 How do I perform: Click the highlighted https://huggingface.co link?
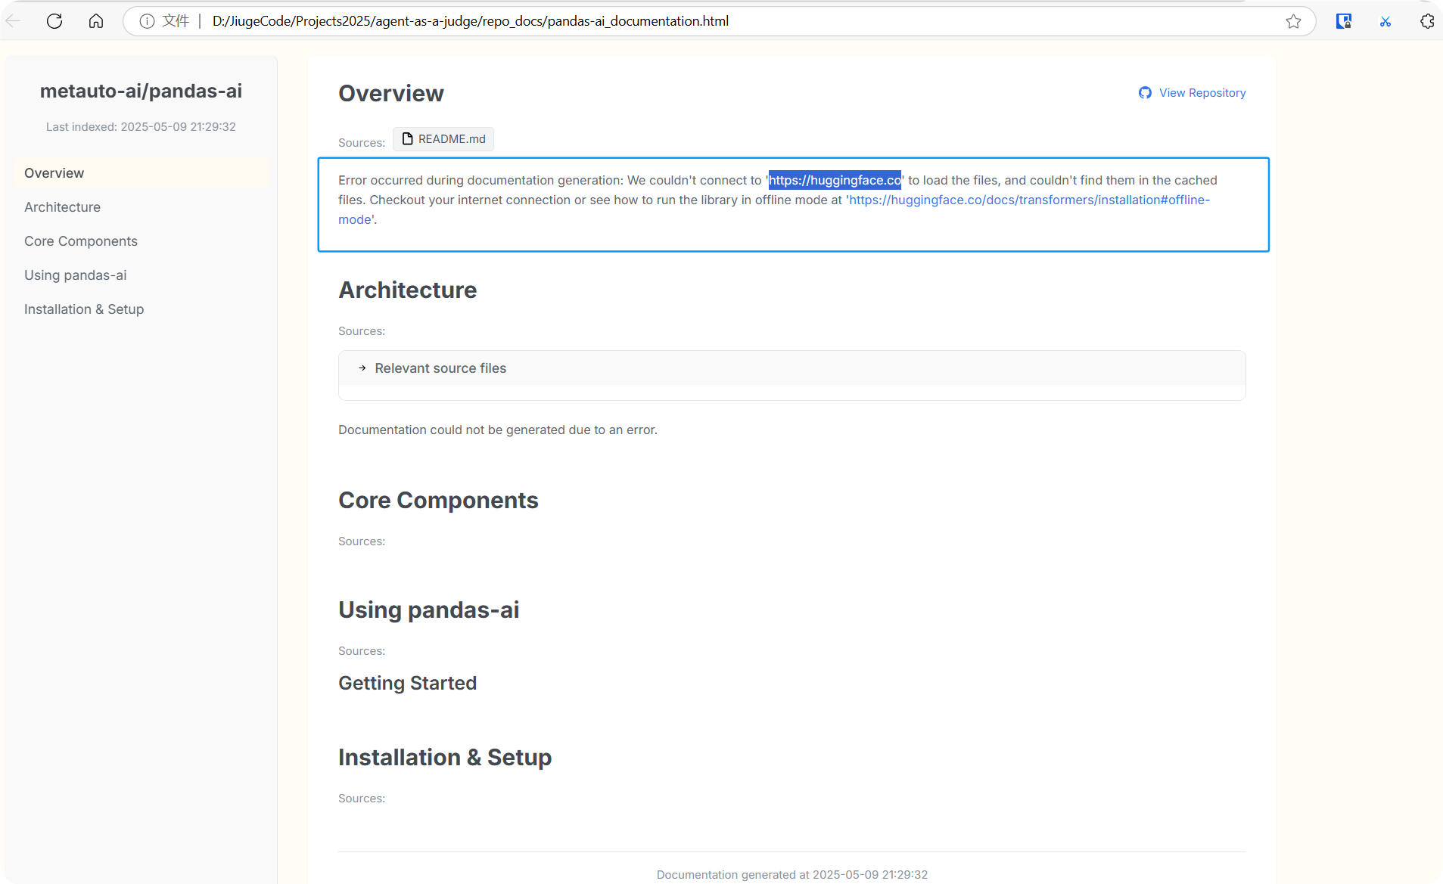tap(835, 180)
